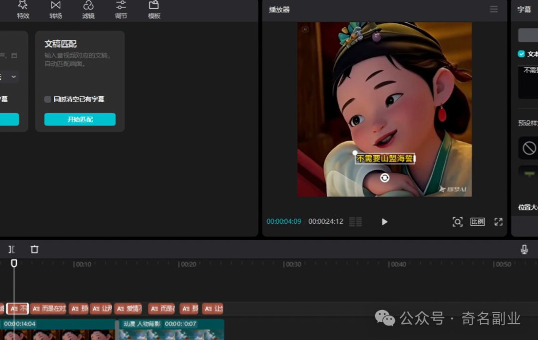Click the current timecode 00:00:04:09
The height and width of the screenshot is (340, 538).
click(284, 221)
